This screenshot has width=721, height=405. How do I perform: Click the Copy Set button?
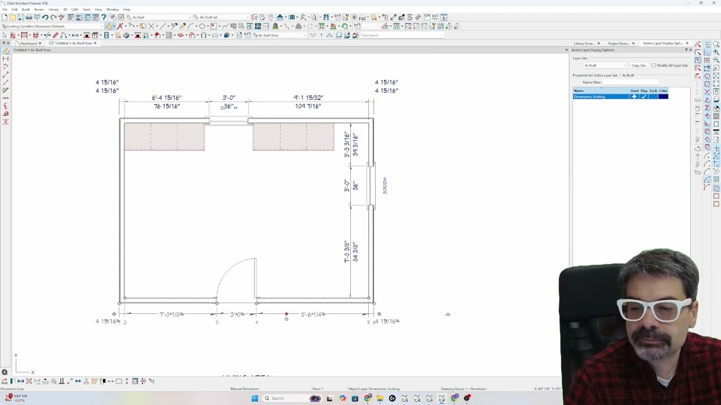coord(639,65)
